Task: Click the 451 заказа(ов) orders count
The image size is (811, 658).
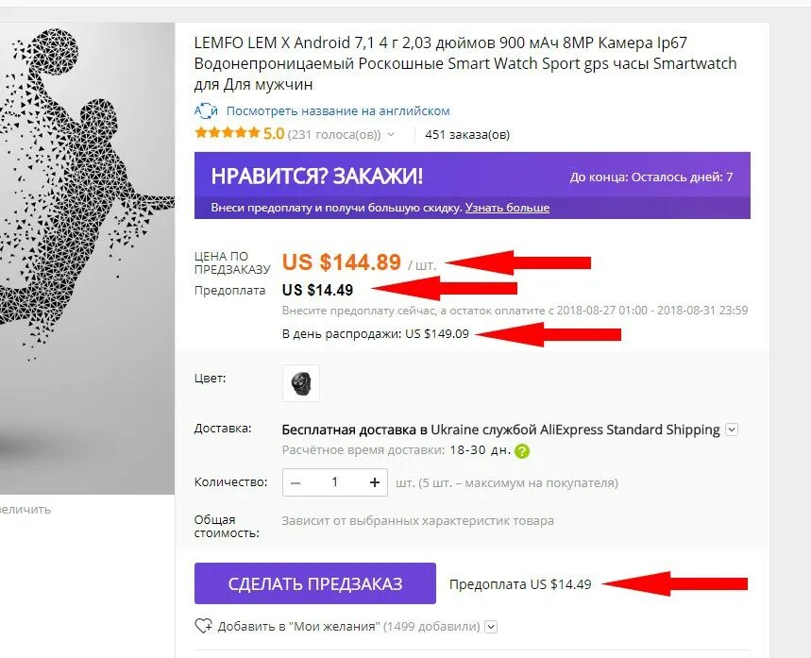Action: click(467, 134)
